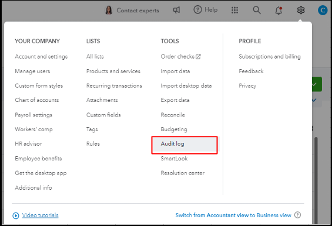Open SmartLook tool
This screenshot has height=226, width=332.
(x=174, y=159)
